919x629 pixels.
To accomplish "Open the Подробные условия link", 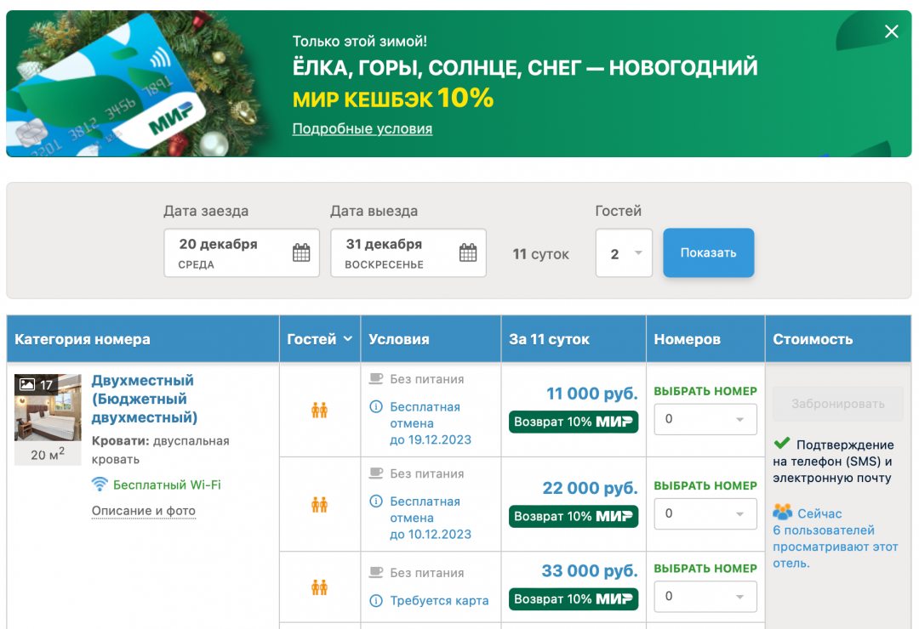I will click(362, 129).
